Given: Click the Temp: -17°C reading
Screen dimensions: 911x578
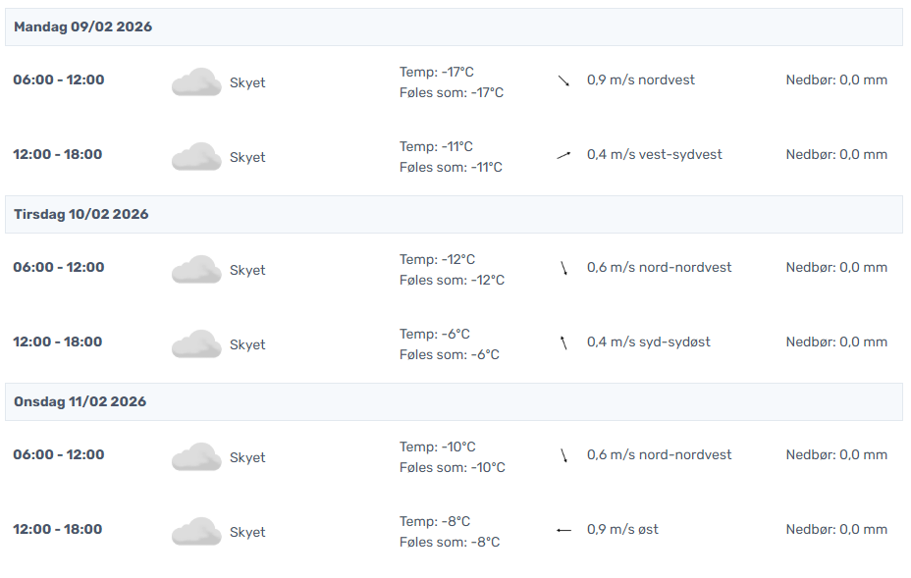Looking at the screenshot, I should 437,72.
